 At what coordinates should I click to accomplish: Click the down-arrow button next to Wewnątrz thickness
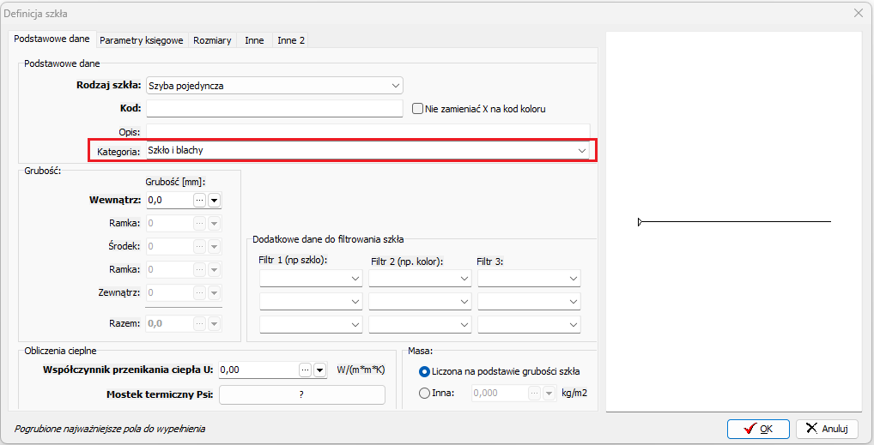pyautogui.click(x=215, y=200)
